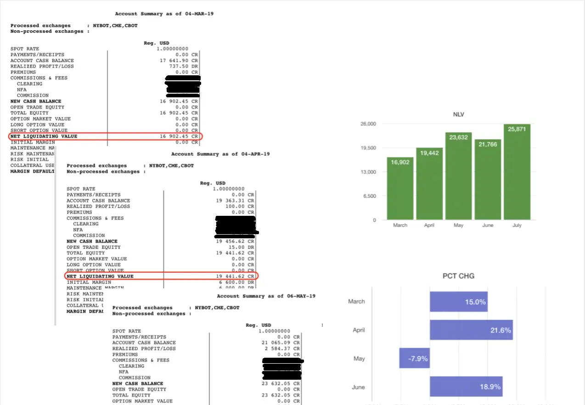
Task: Click the Account Summary 04-MAR-19 heading
Action: tap(164, 14)
